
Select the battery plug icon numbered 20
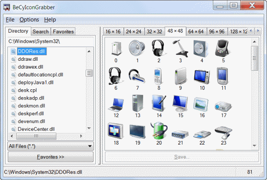click(x=159, y=130)
